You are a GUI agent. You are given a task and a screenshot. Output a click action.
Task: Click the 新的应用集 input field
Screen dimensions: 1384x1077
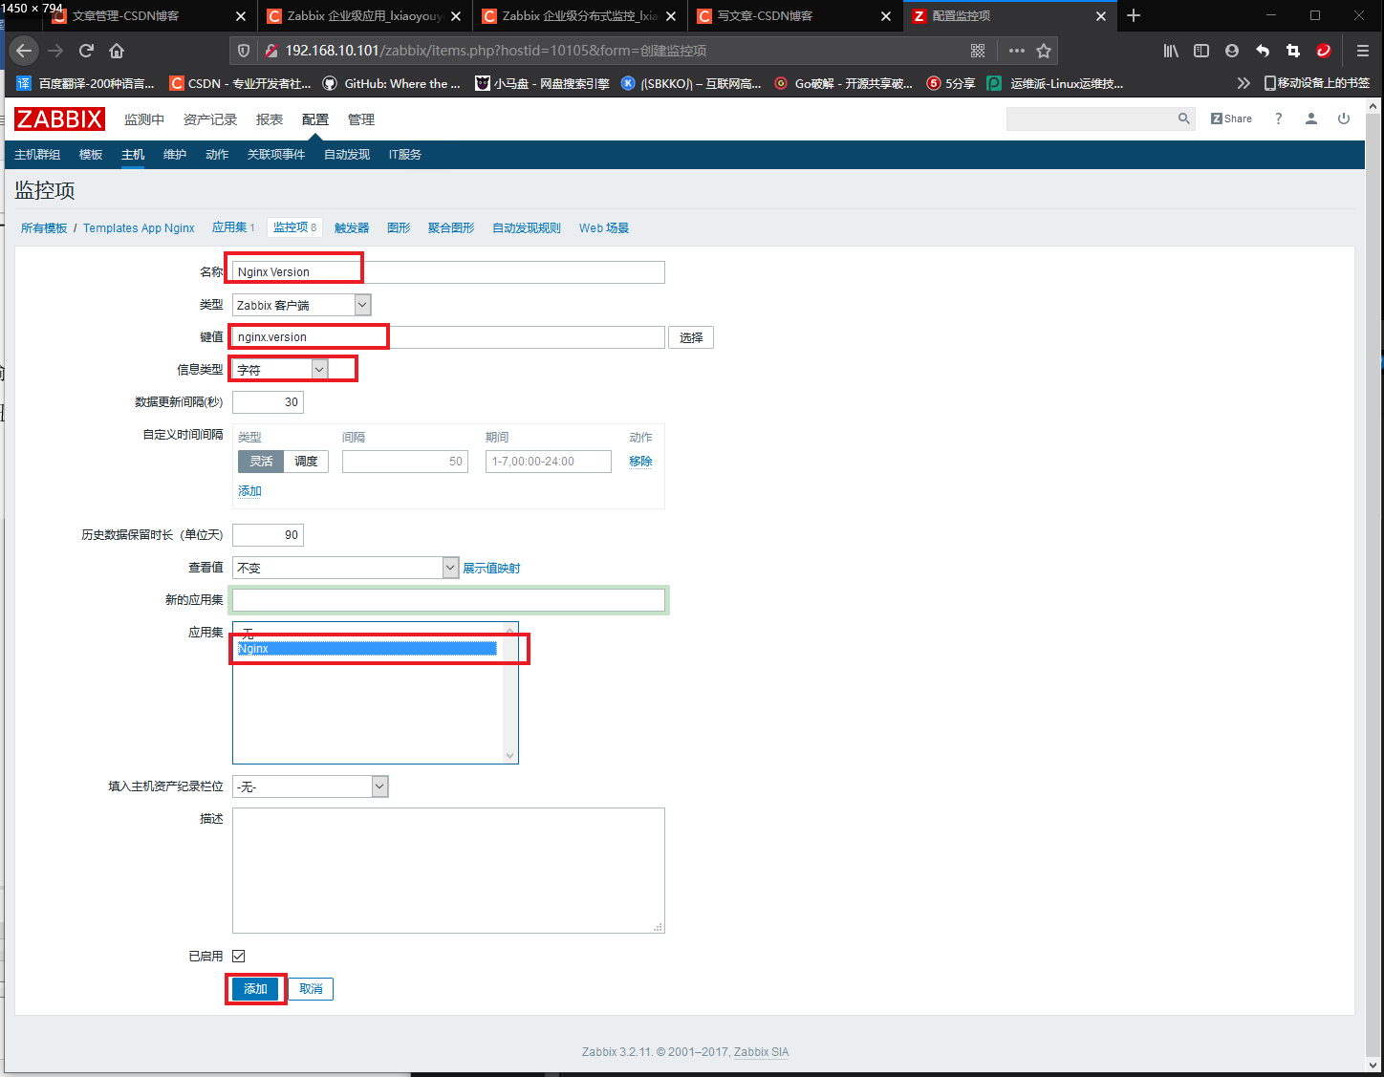coord(448,600)
